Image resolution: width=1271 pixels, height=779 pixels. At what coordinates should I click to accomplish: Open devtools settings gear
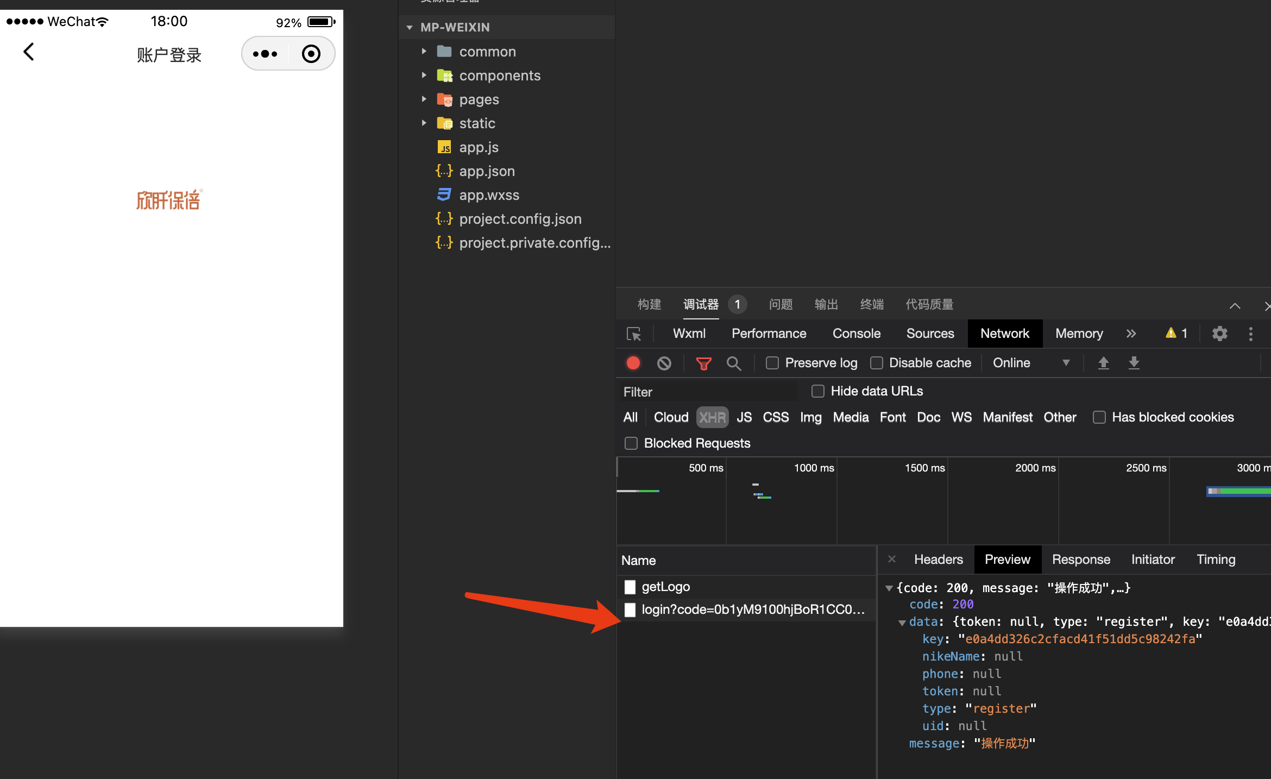(x=1219, y=334)
